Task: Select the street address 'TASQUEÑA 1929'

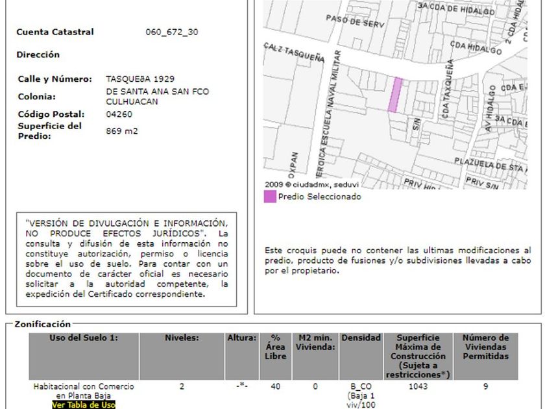Action: click(140, 79)
